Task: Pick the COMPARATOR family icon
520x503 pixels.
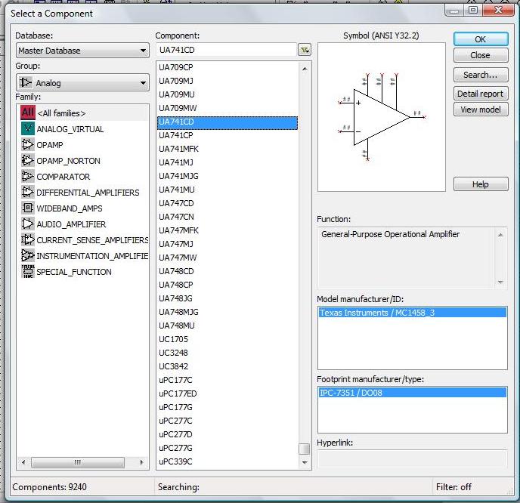Action: [x=28, y=177]
